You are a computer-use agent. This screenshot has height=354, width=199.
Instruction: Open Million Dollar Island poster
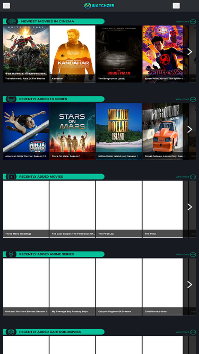[x=119, y=132]
